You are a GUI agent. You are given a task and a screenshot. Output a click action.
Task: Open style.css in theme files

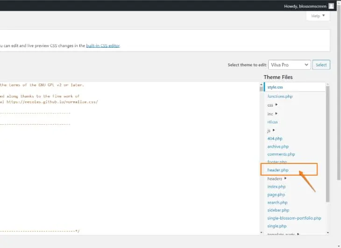[275, 87]
